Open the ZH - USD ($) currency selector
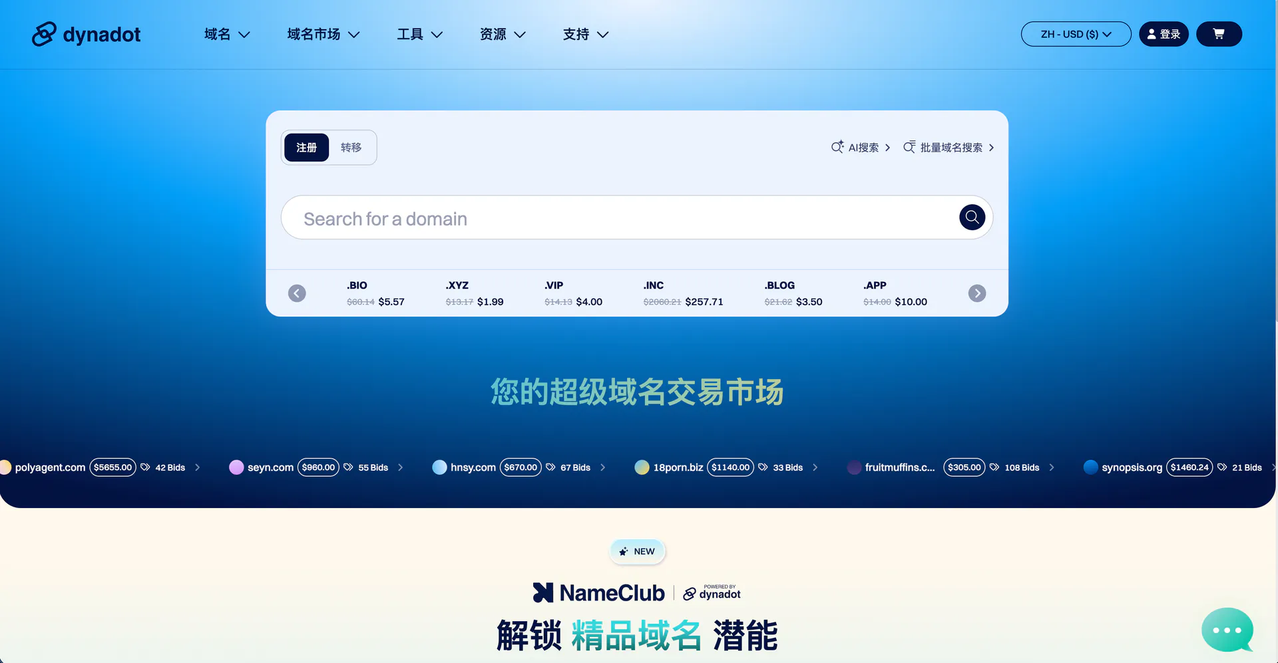1278x663 pixels. (1075, 34)
